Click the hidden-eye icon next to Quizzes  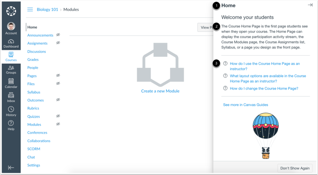point(58,116)
